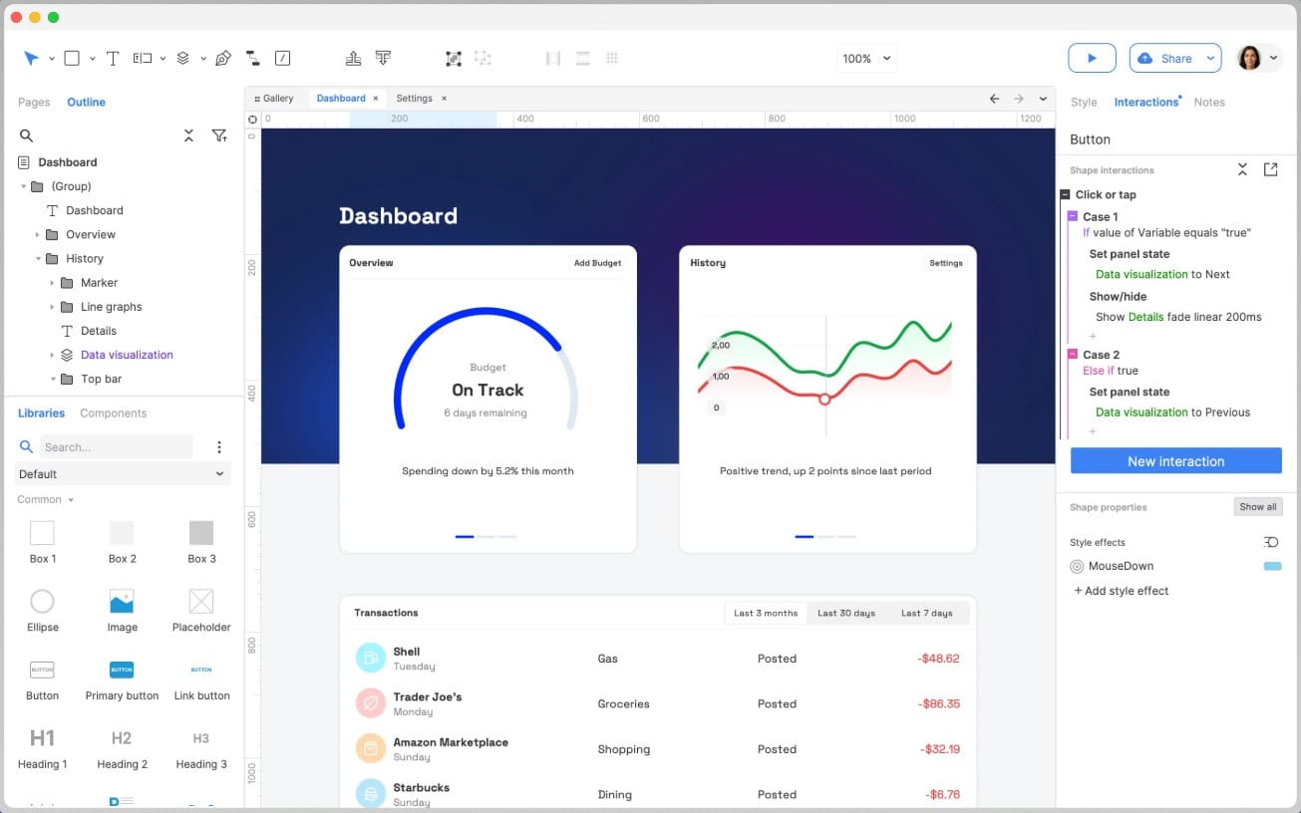1301x813 pixels.
Task: Select the Text tool in toolbar
Action: [113, 59]
